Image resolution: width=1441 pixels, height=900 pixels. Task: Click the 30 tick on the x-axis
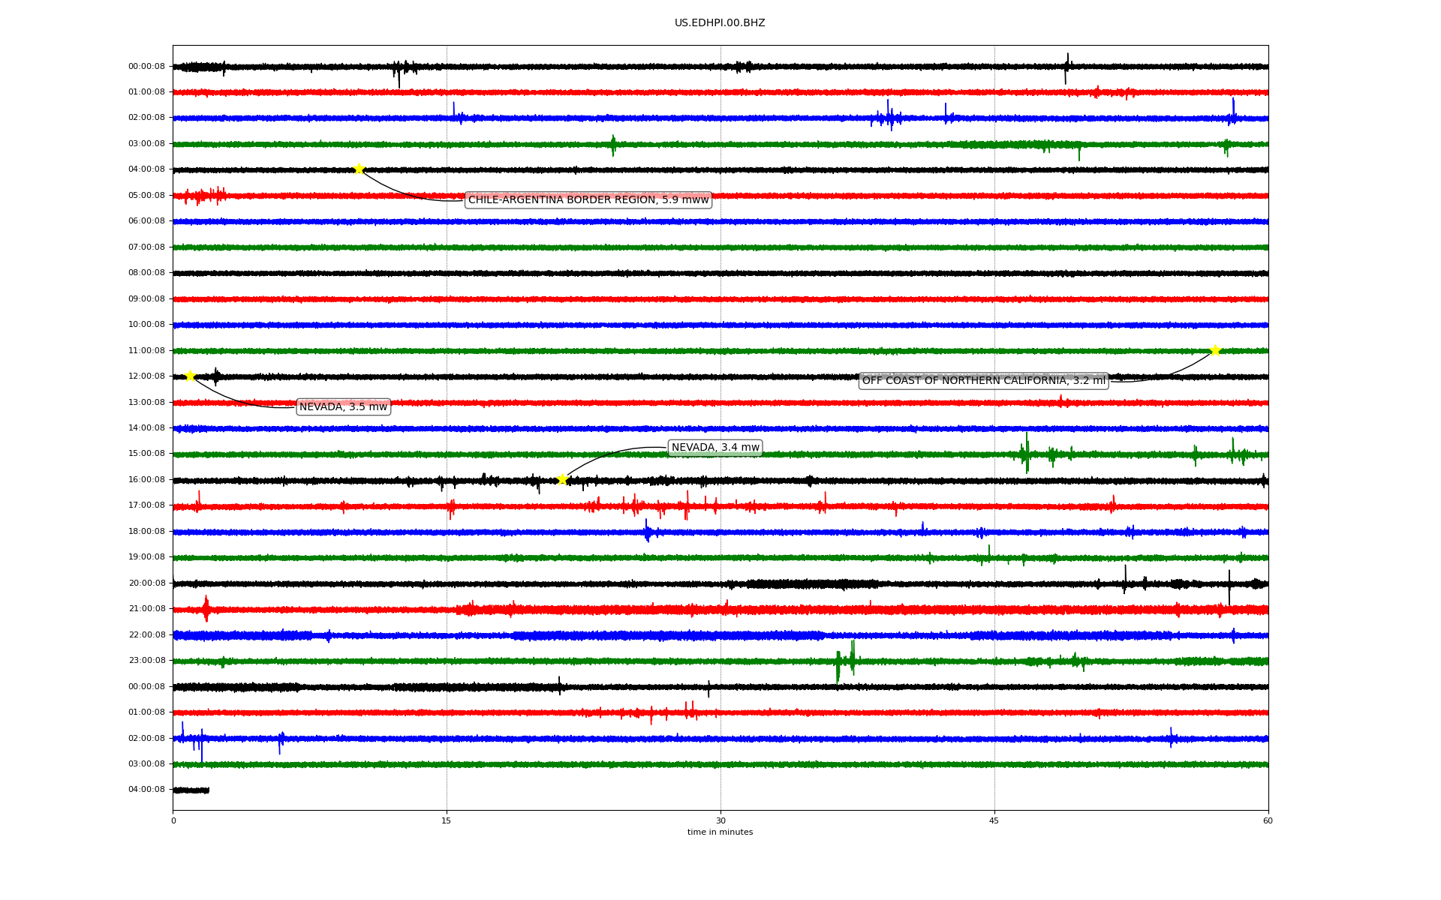point(720,820)
